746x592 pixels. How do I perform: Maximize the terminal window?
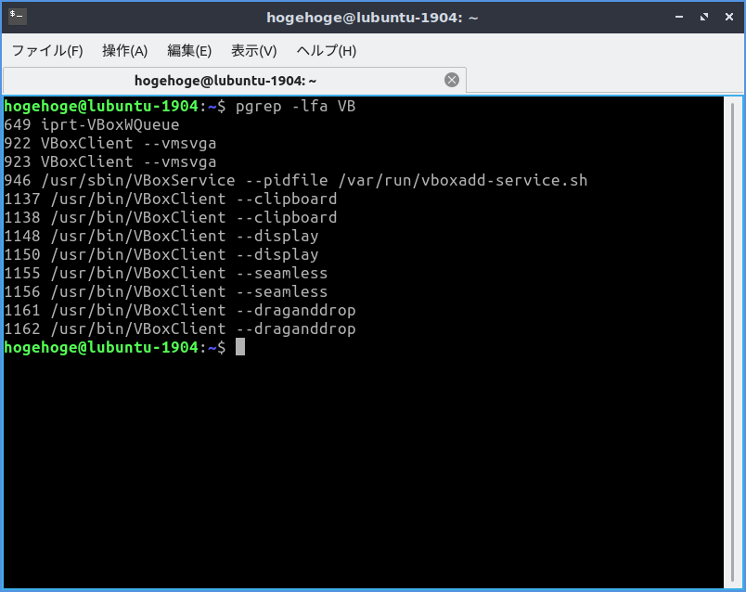click(704, 17)
